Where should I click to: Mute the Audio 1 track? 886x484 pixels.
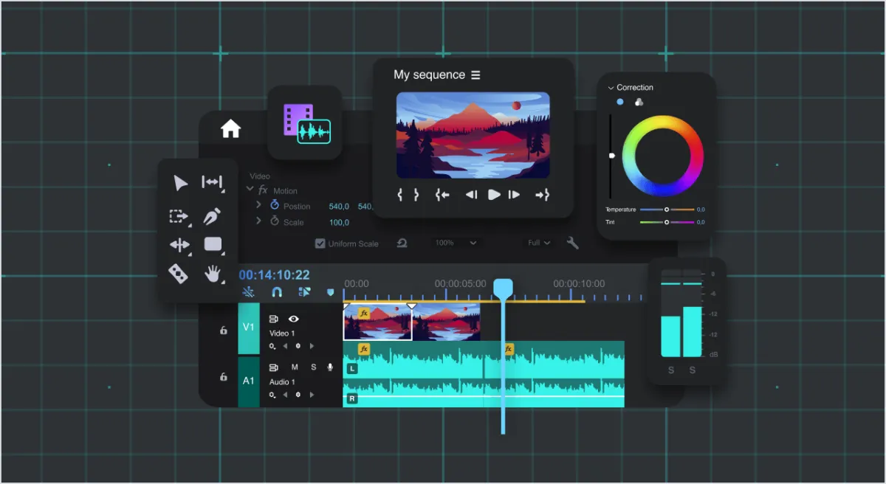coord(295,367)
